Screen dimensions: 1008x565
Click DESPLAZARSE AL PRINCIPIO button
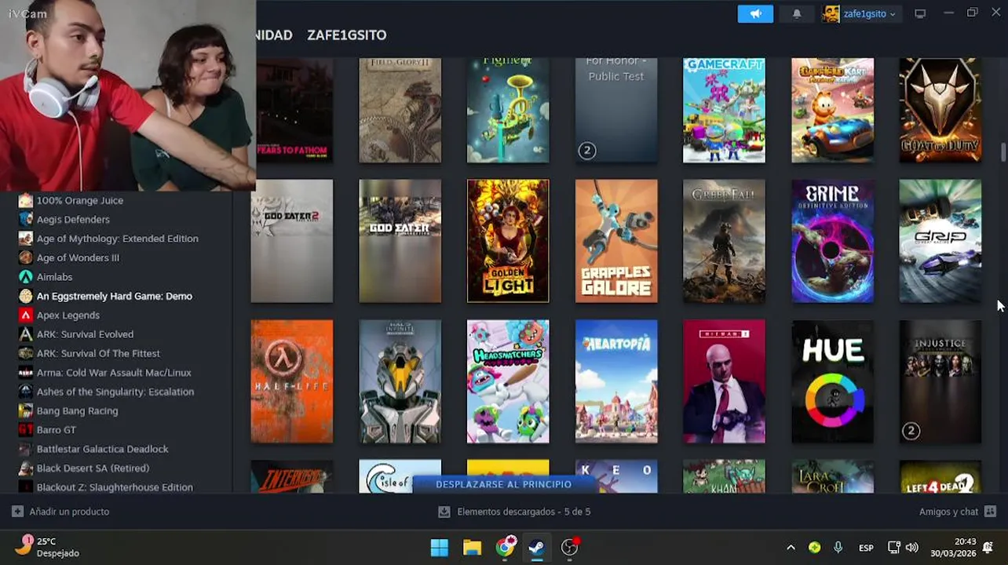point(503,484)
